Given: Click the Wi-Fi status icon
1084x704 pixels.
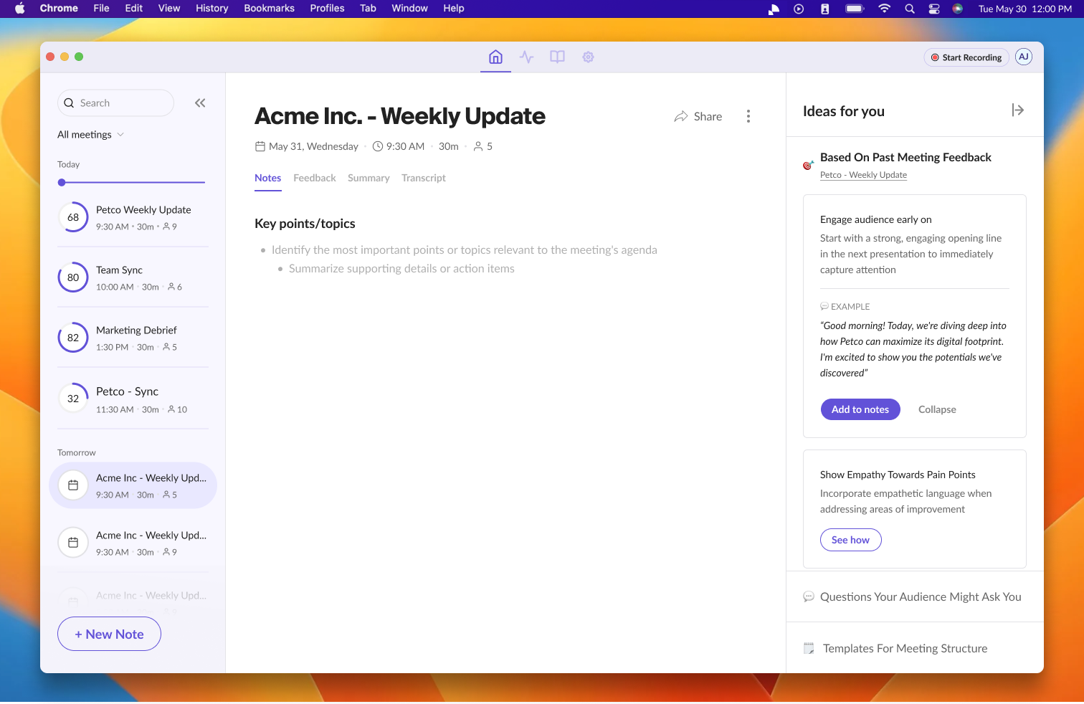Looking at the screenshot, I should click(x=885, y=9).
